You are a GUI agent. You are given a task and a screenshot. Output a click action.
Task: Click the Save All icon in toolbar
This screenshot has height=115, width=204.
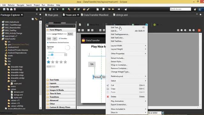click(8, 9)
